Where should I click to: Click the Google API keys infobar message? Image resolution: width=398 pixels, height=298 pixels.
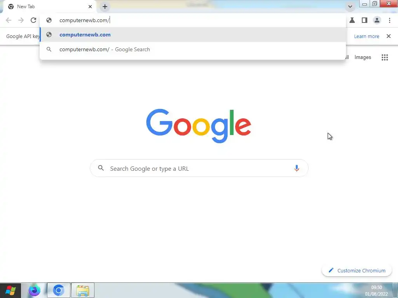click(23, 36)
